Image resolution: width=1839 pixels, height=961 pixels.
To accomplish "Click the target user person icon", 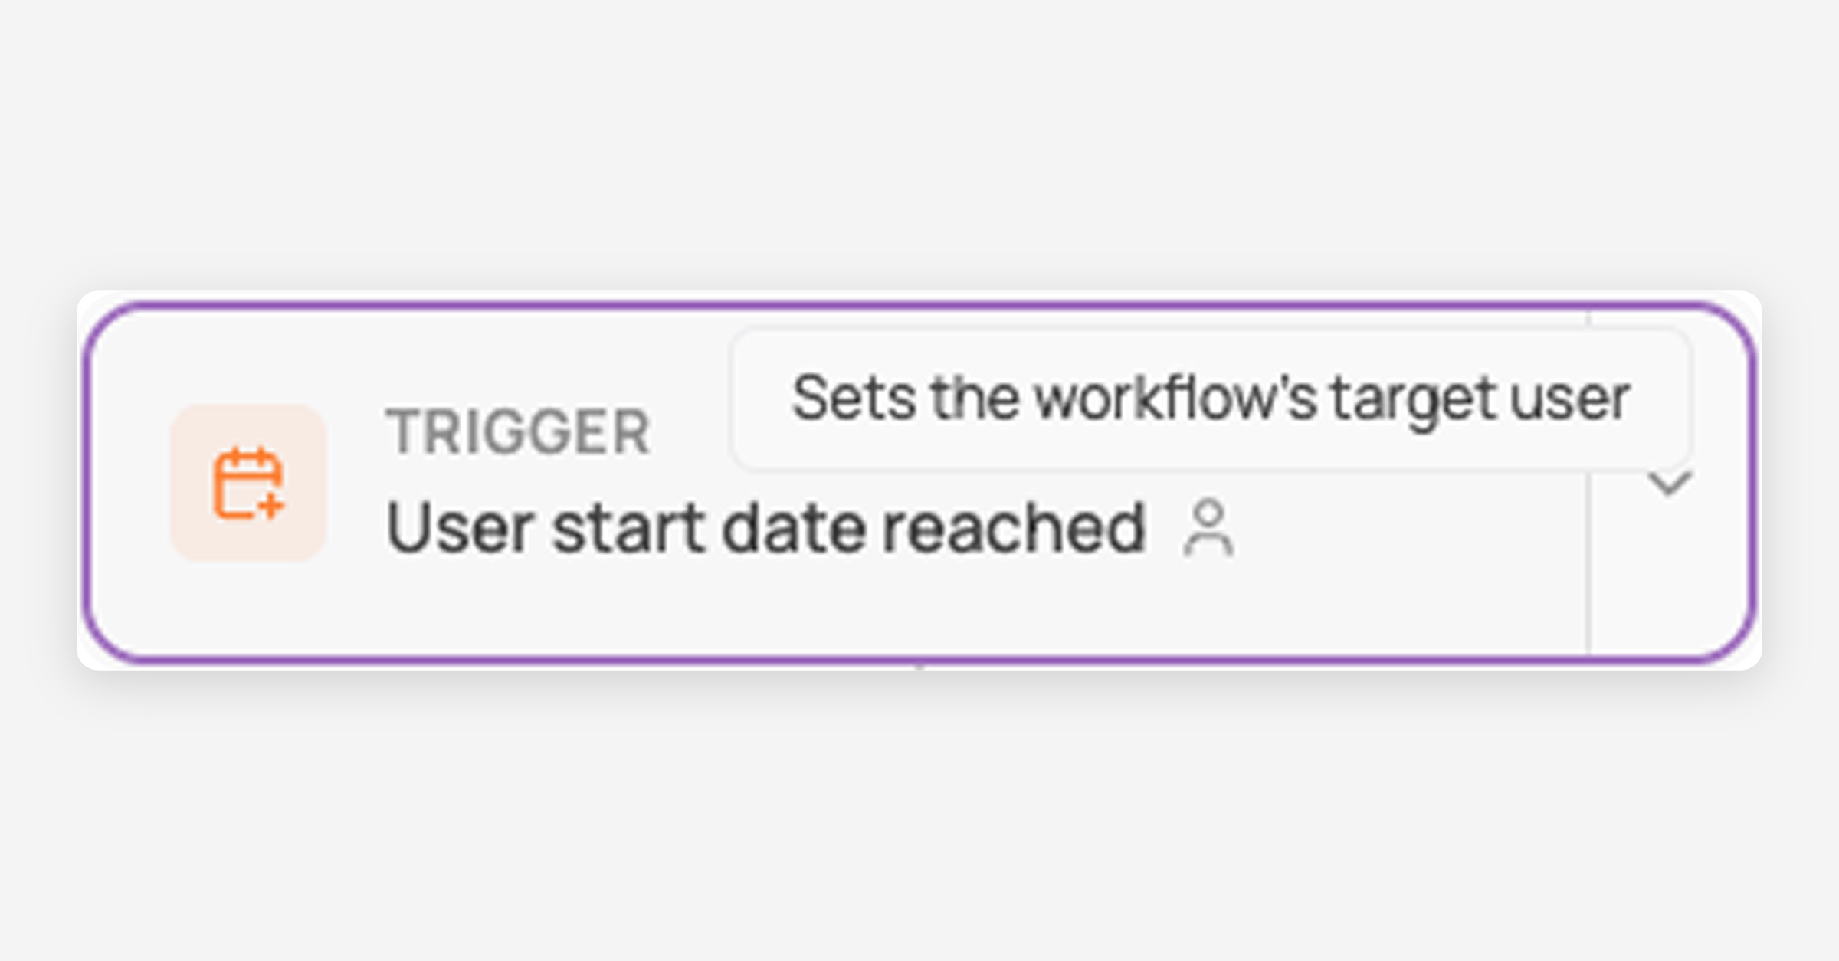I will coord(1208,528).
